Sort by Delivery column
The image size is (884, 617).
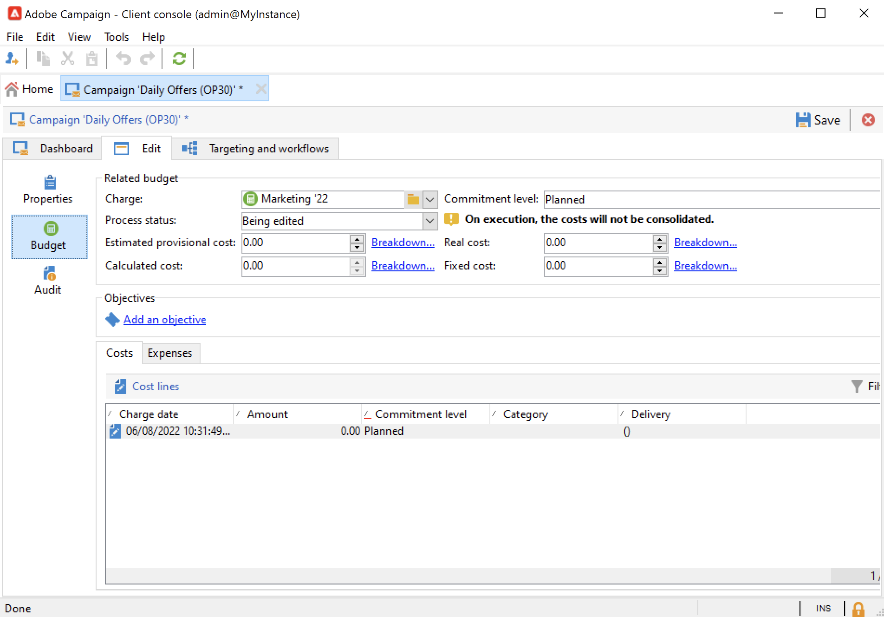click(682, 414)
